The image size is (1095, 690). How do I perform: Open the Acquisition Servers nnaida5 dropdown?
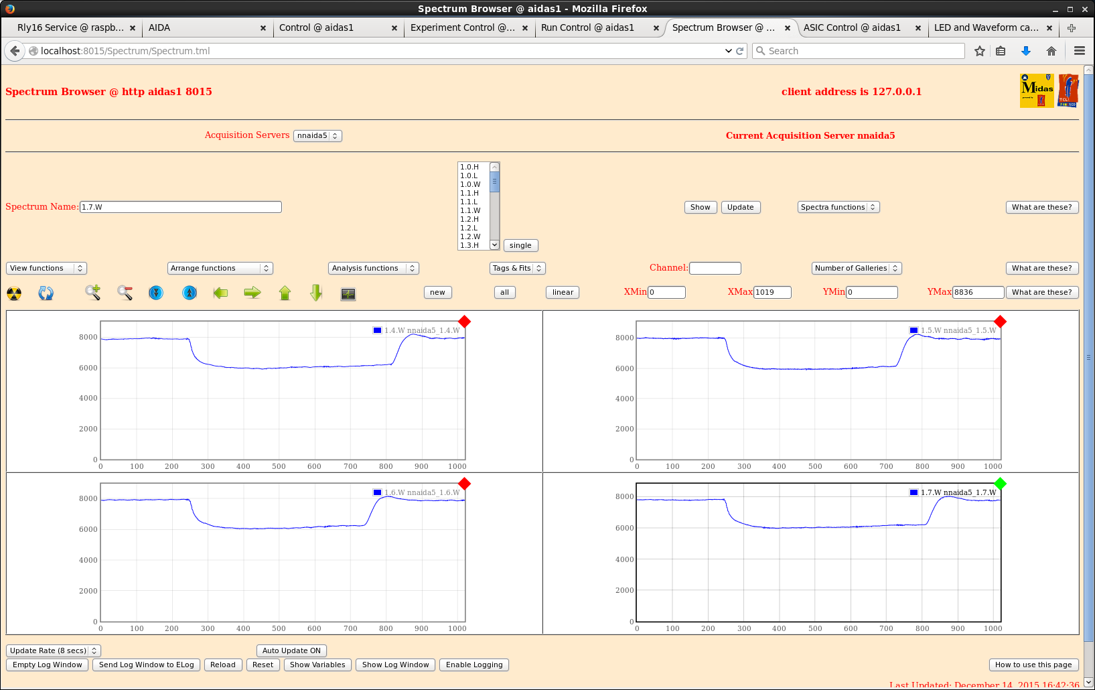point(317,135)
